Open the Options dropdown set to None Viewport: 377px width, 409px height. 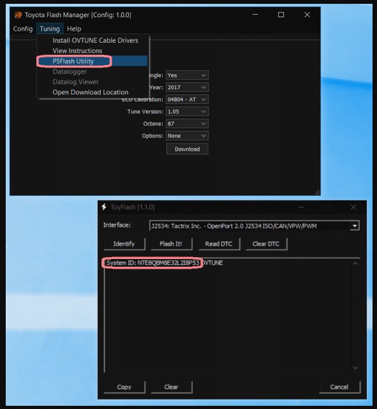[x=187, y=136]
